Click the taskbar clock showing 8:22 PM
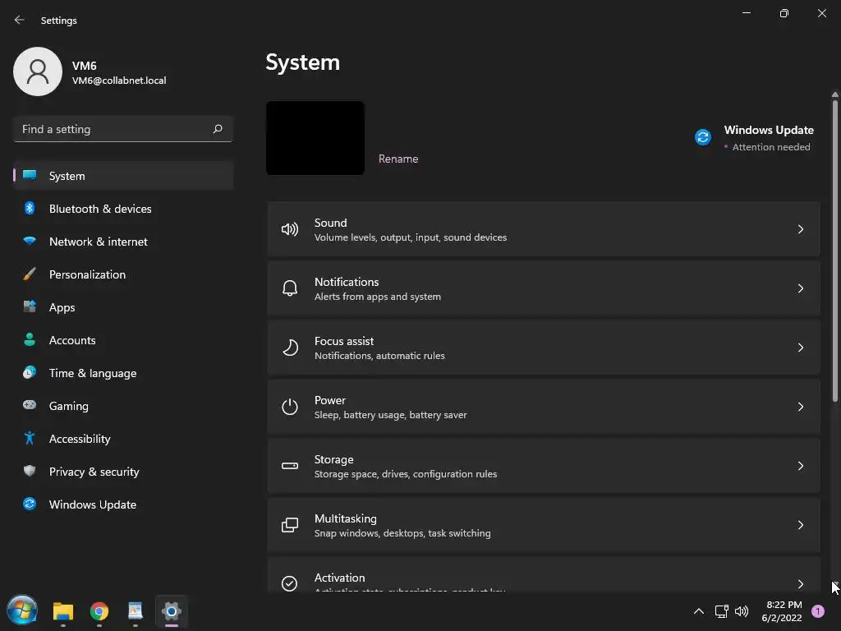The width and height of the screenshot is (841, 631). [782, 611]
